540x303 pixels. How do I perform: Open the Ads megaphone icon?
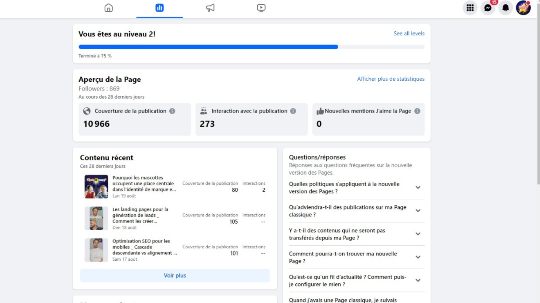[210, 8]
